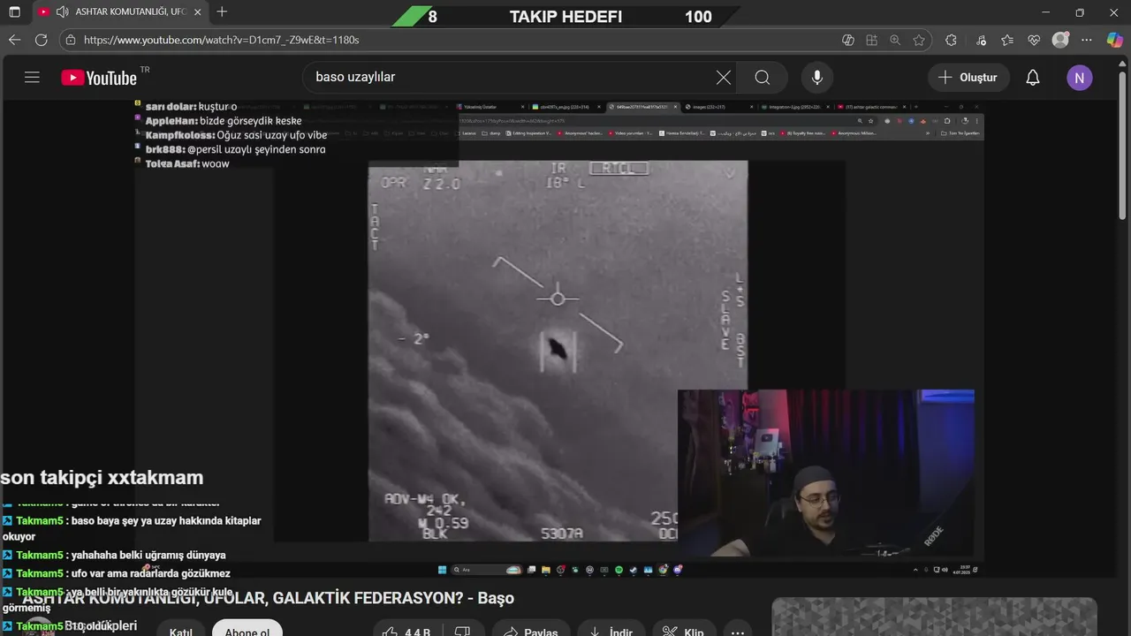Install YouTube as app icon
The height and width of the screenshot is (636, 1131).
[872, 40]
